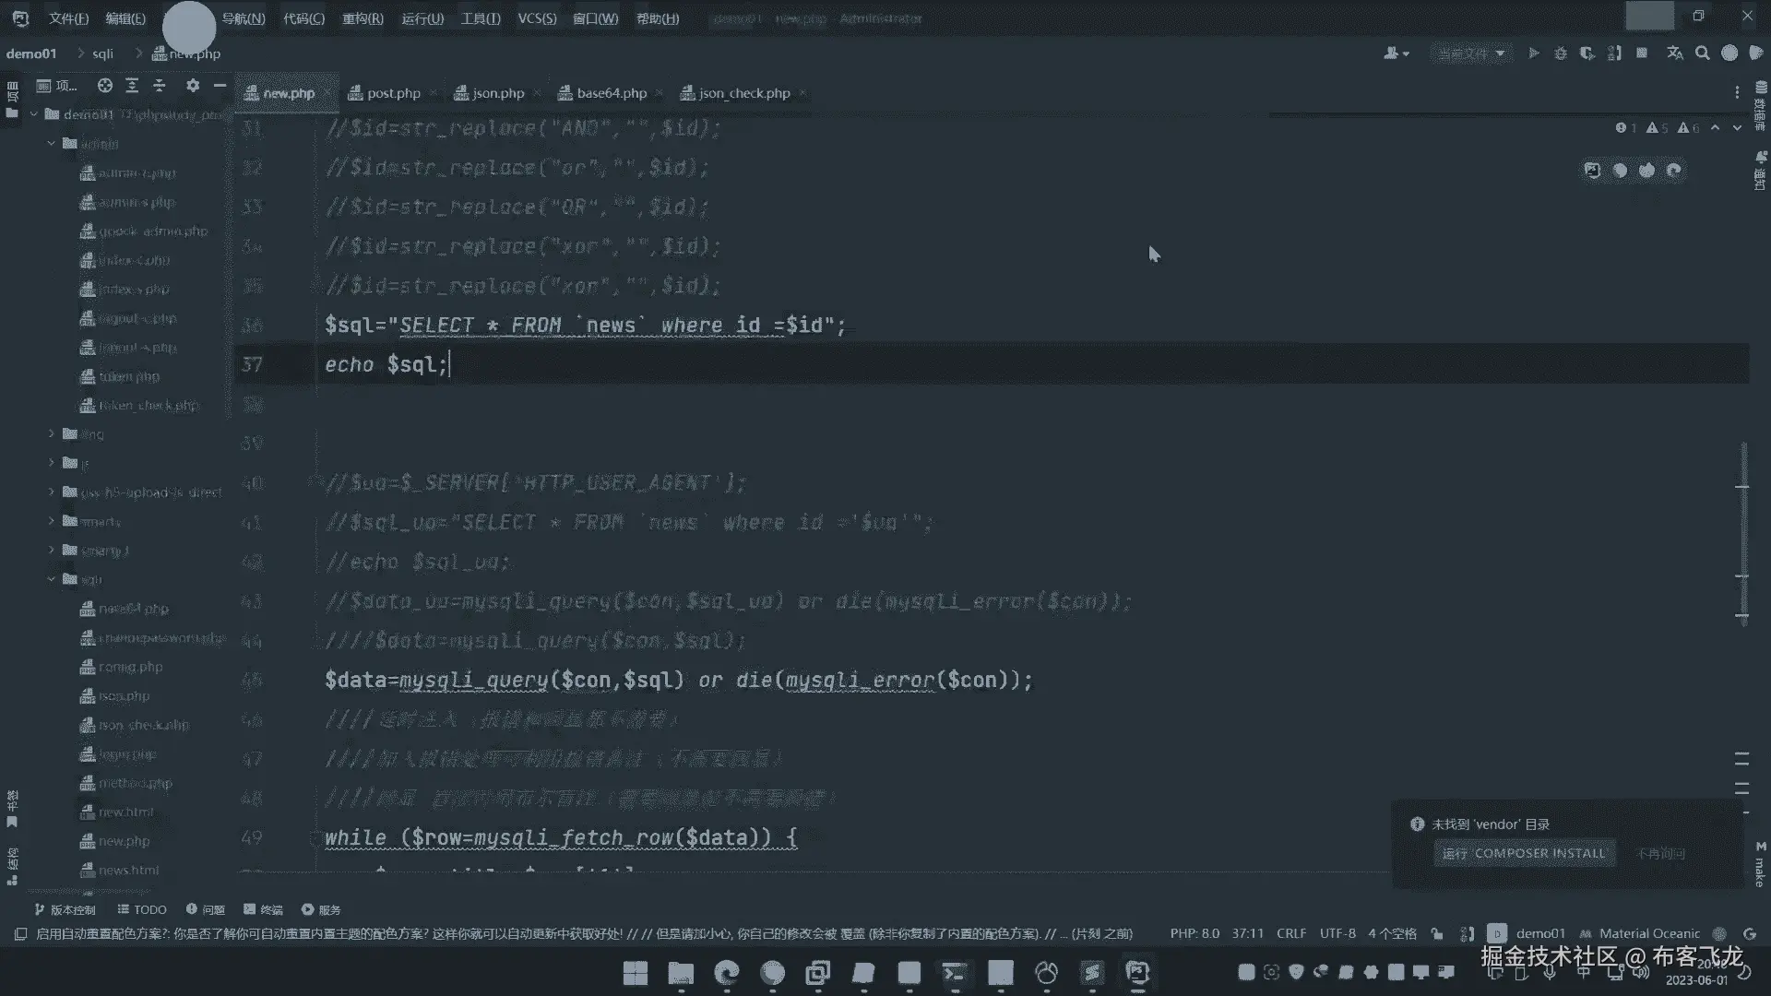Screen dimensions: 1771x996
Task: Hide the project tool window
Action: point(220,86)
